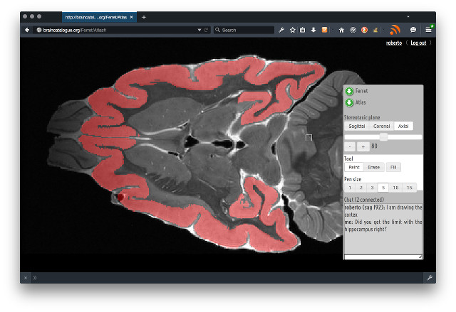Click the RSS feed icon
The height and width of the screenshot is (312, 456).
[x=394, y=30]
